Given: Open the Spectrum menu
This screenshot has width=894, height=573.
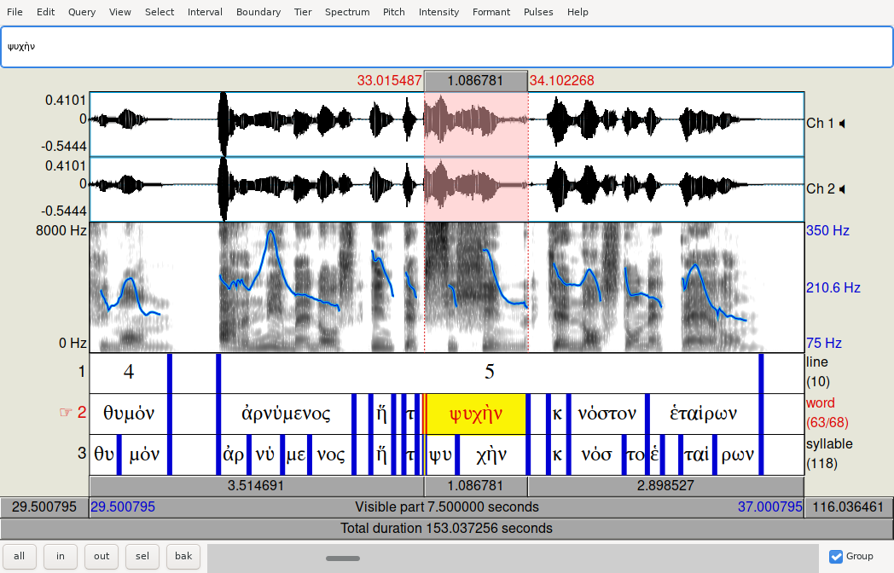Looking at the screenshot, I should pos(347,12).
